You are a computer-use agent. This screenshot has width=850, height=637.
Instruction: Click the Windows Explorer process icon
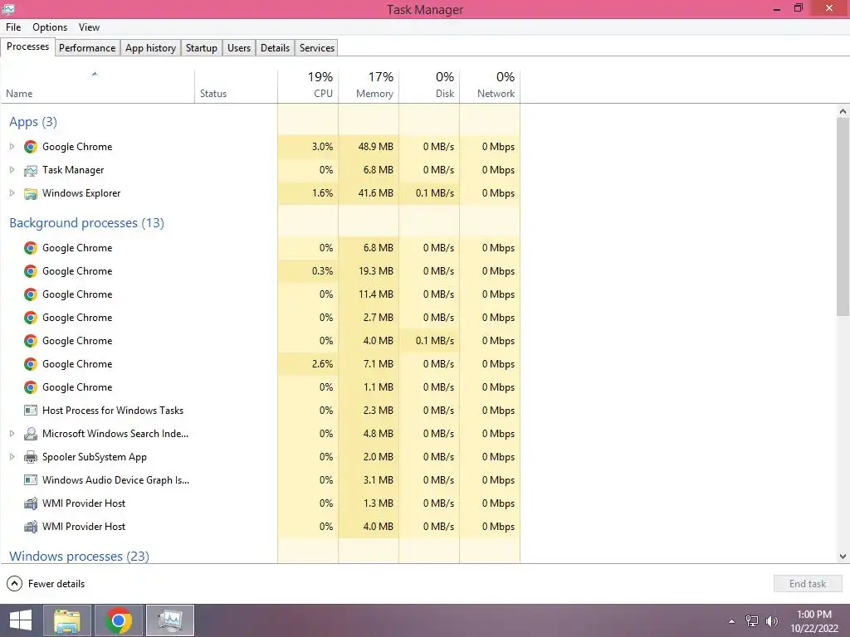[x=31, y=193]
